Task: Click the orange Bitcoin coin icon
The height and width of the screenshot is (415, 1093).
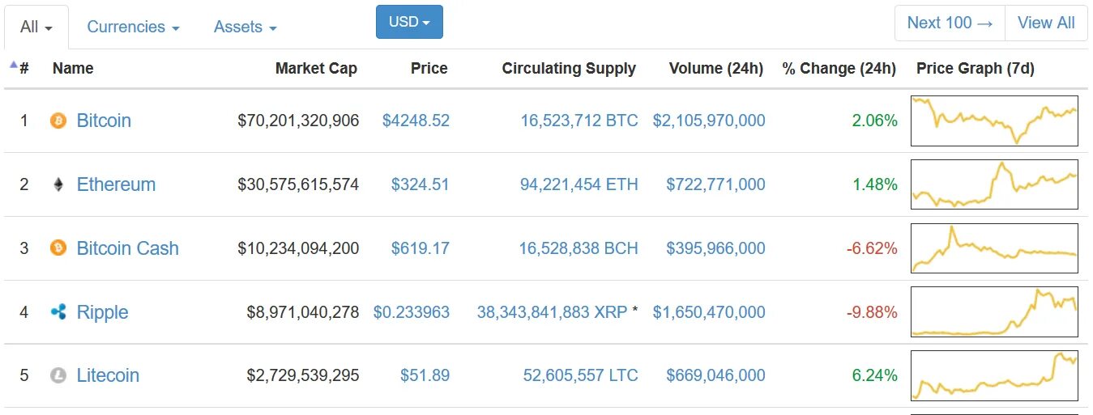Action: click(x=58, y=121)
